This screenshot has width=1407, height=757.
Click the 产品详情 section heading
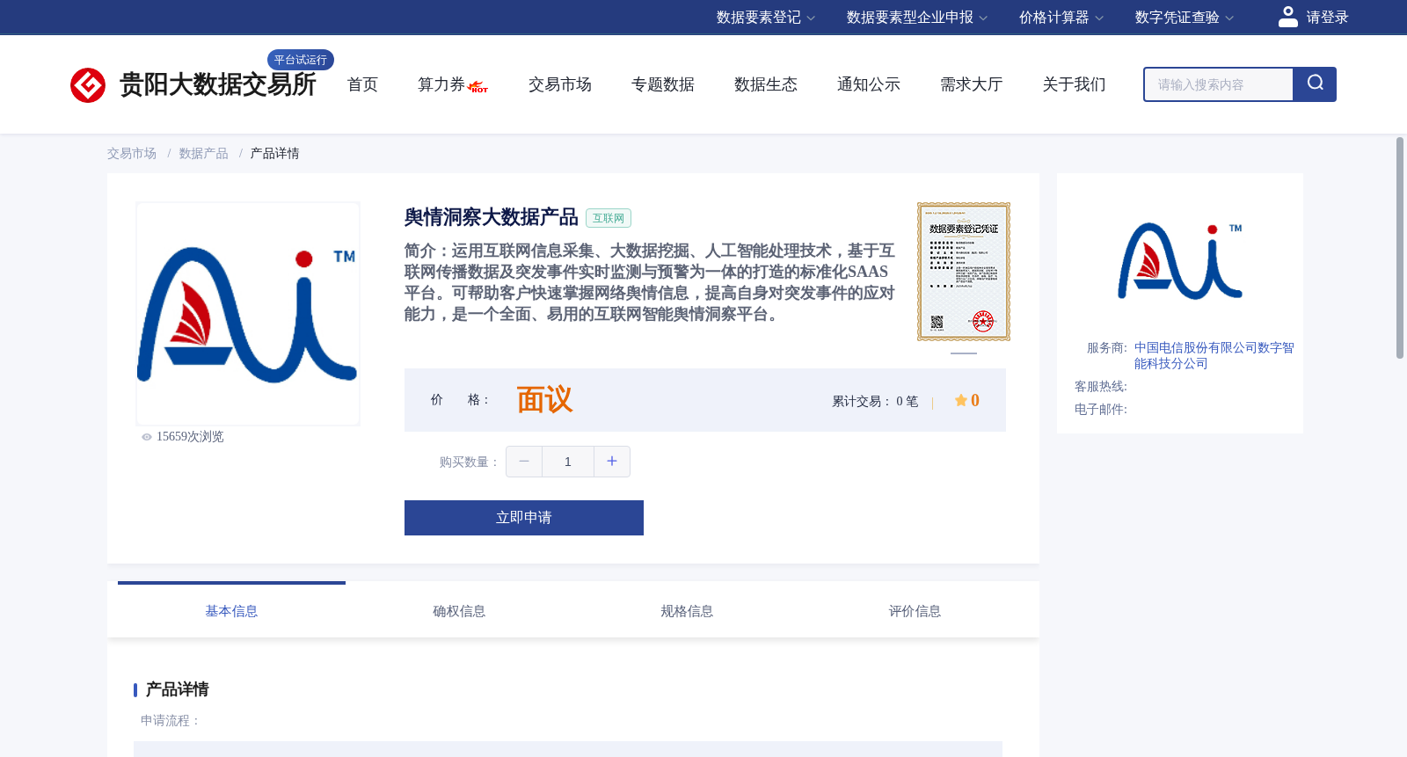[x=178, y=689]
